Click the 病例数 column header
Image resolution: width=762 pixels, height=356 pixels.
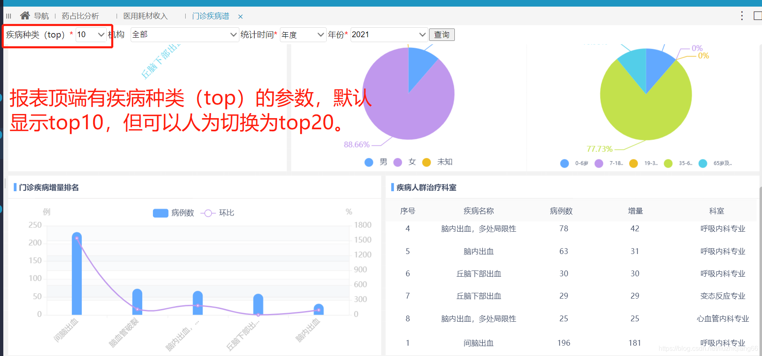pyautogui.click(x=561, y=211)
